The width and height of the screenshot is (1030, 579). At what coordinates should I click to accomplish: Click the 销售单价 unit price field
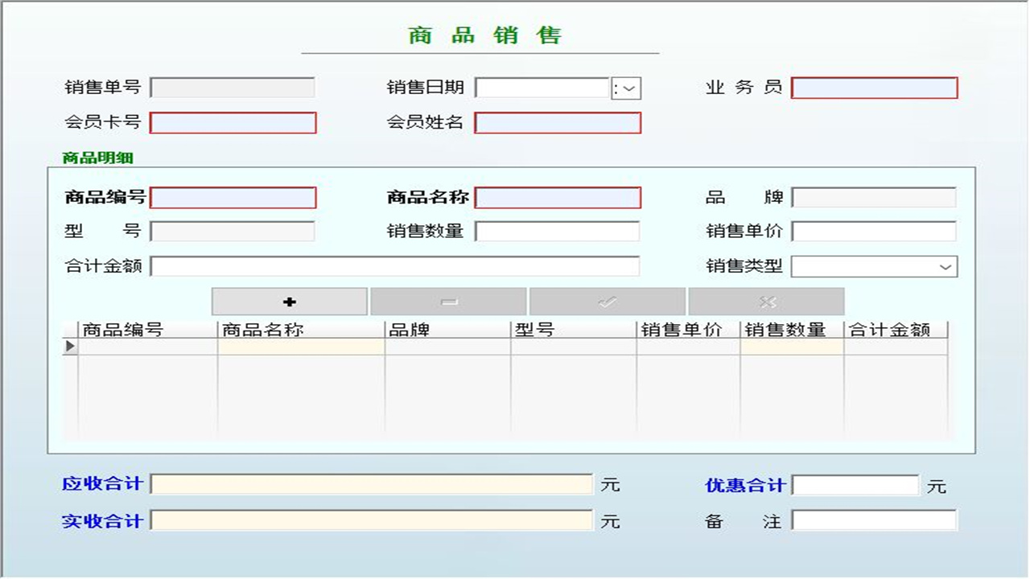tap(875, 231)
